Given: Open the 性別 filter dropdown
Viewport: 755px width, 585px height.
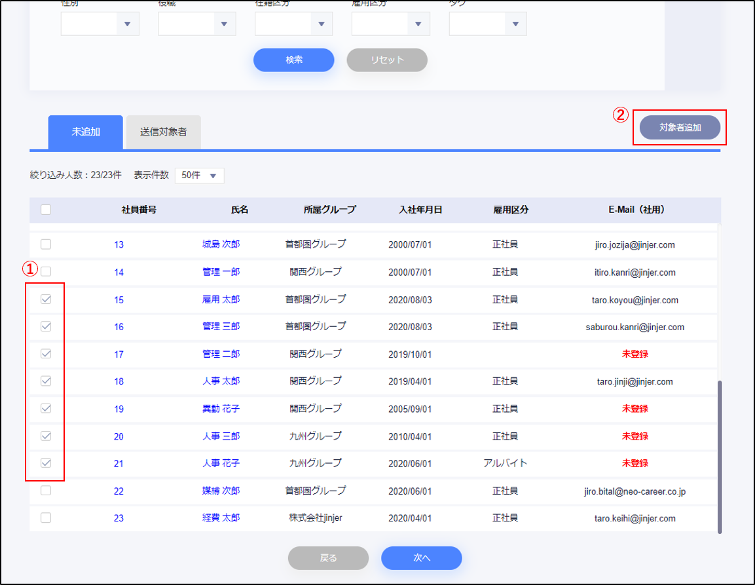Looking at the screenshot, I should [100, 24].
